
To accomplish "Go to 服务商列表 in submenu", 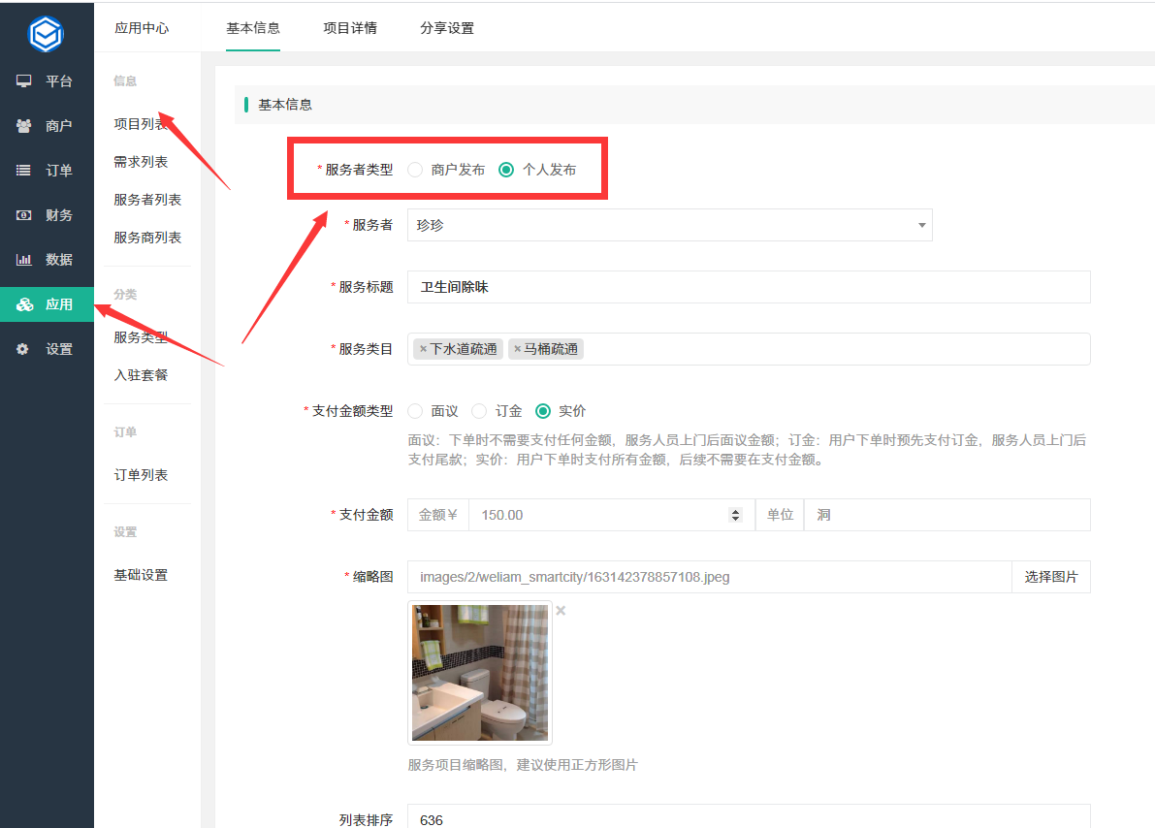I will [147, 238].
